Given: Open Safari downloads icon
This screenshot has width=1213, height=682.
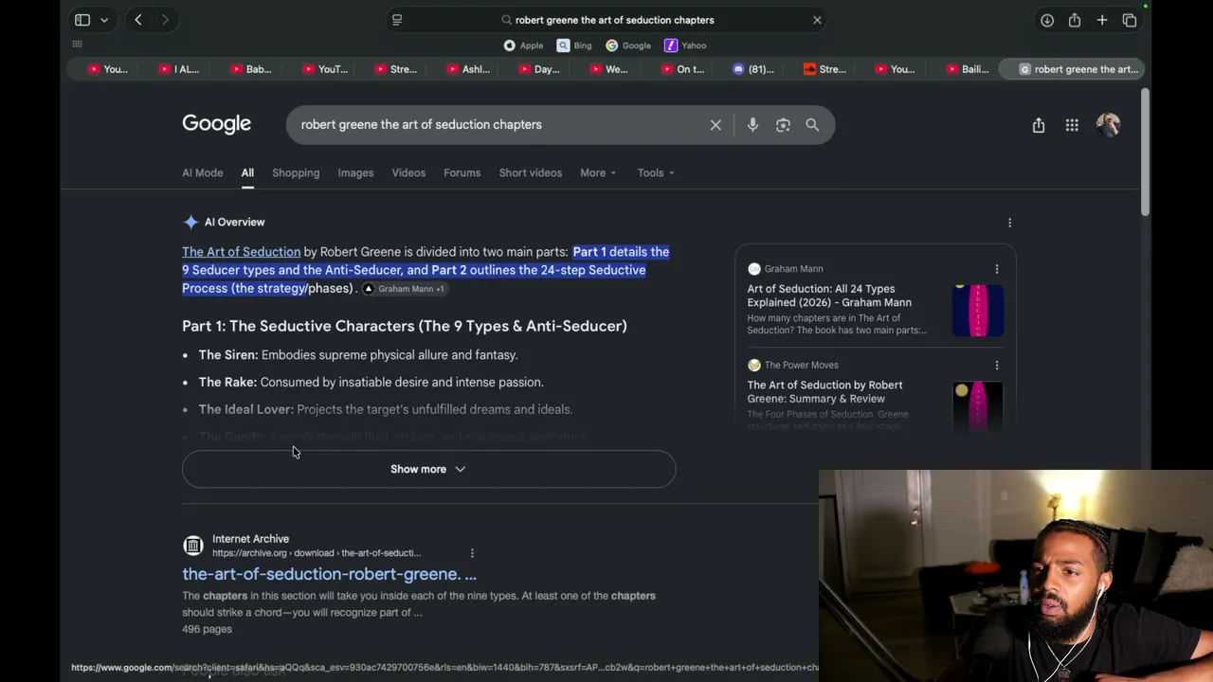Looking at the screenshot, I should coord(1047,20).
